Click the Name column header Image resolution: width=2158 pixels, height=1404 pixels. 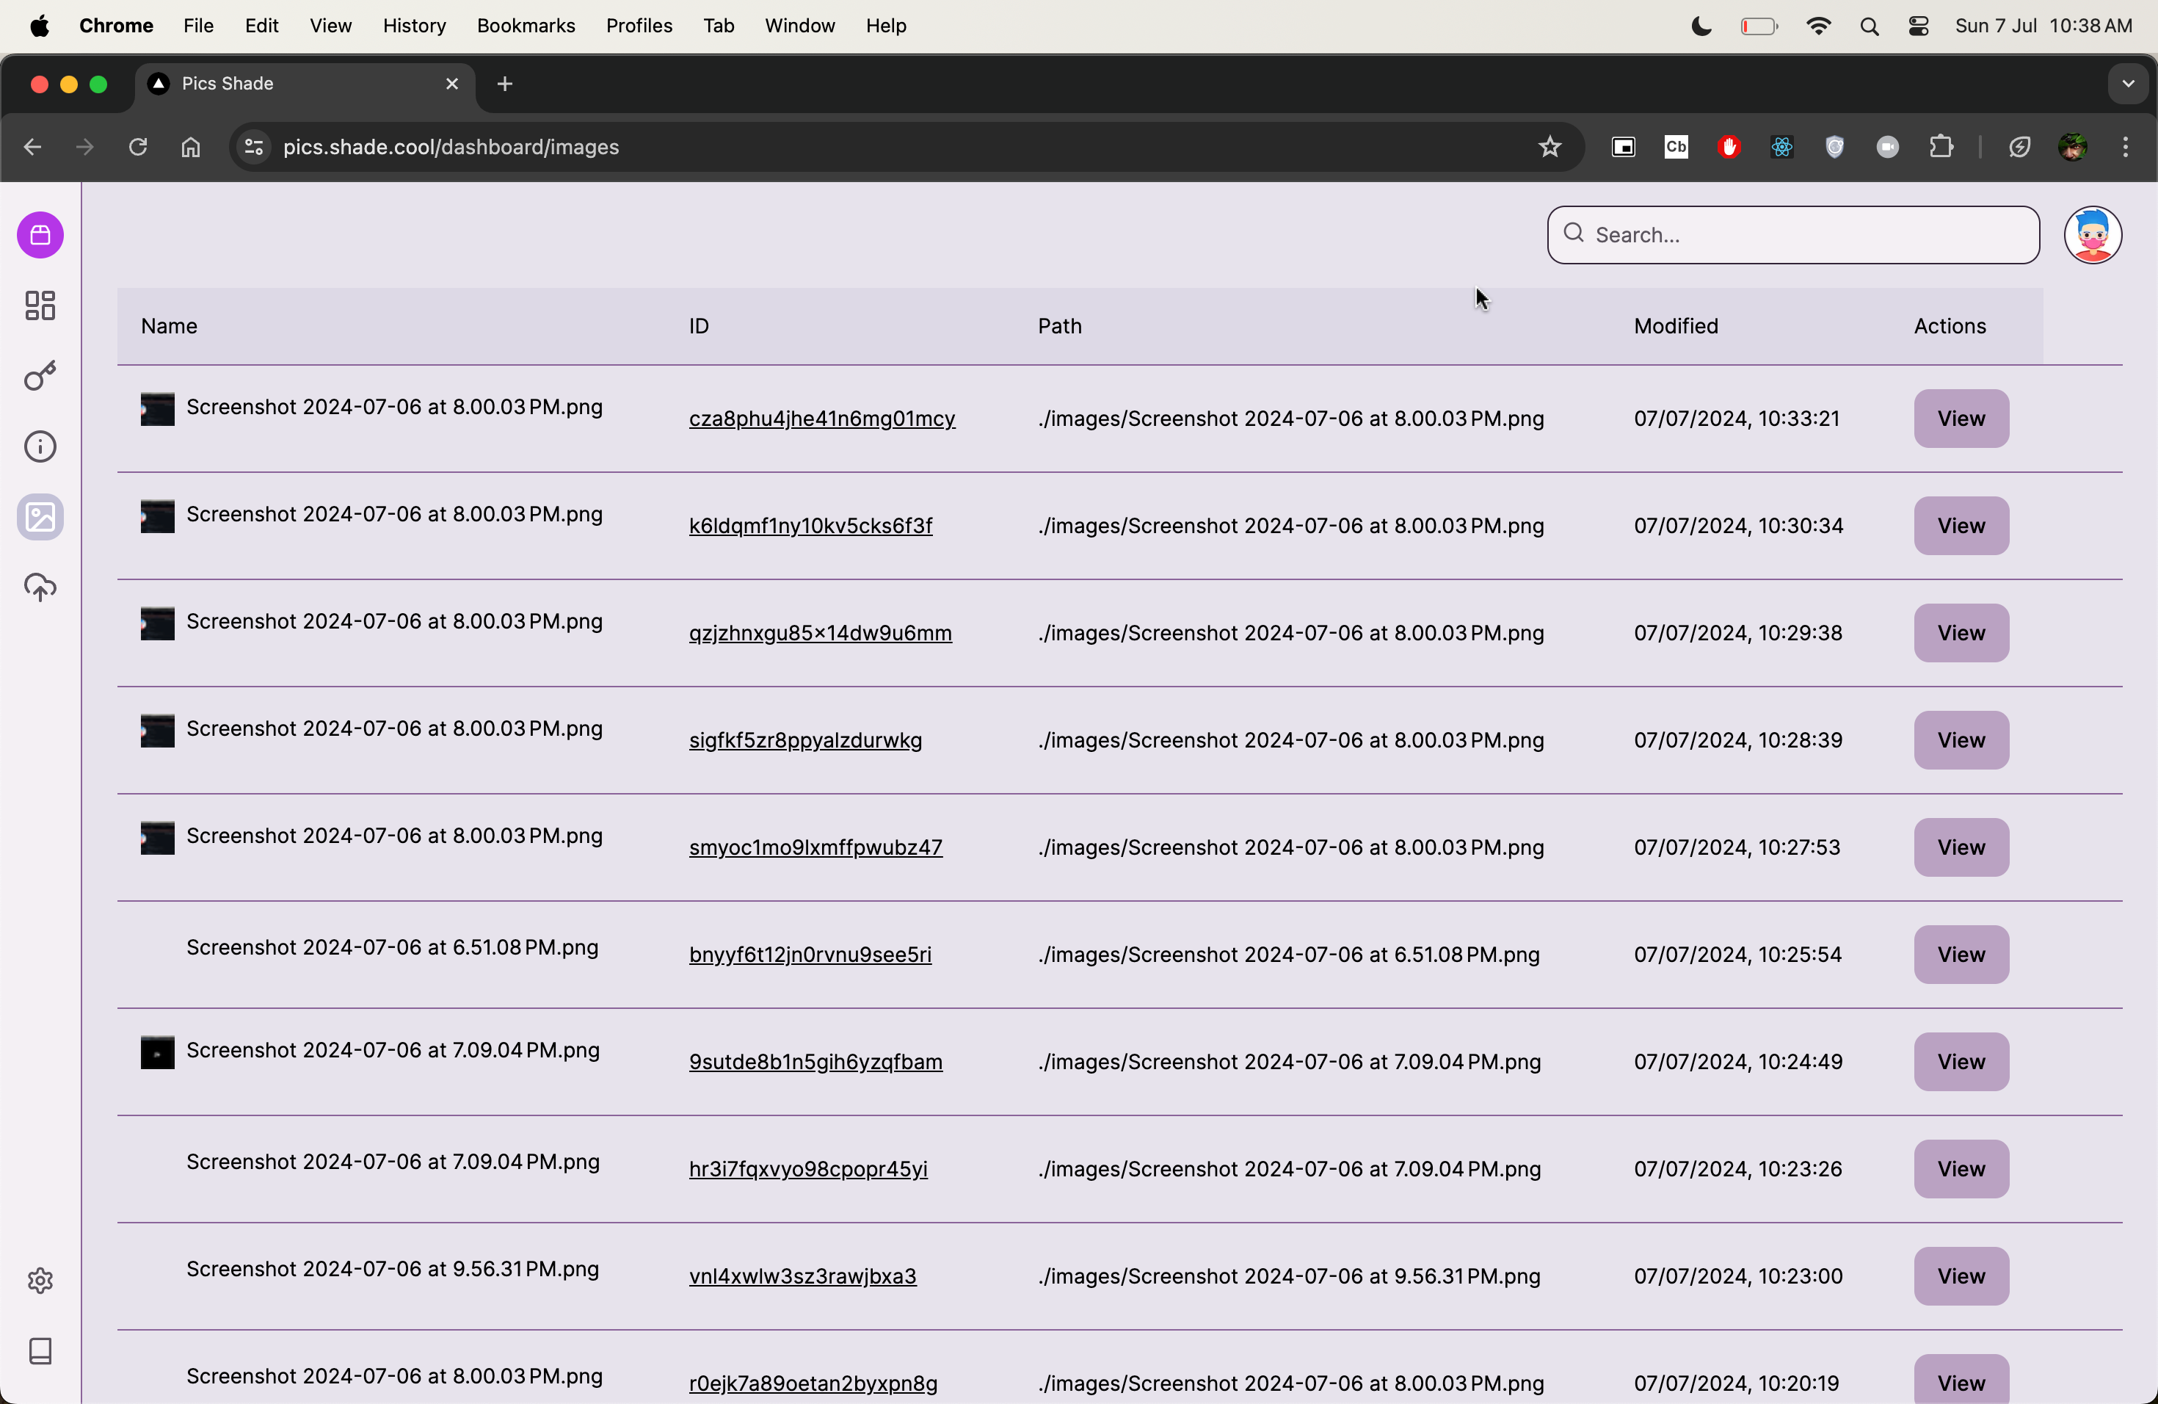169,327
